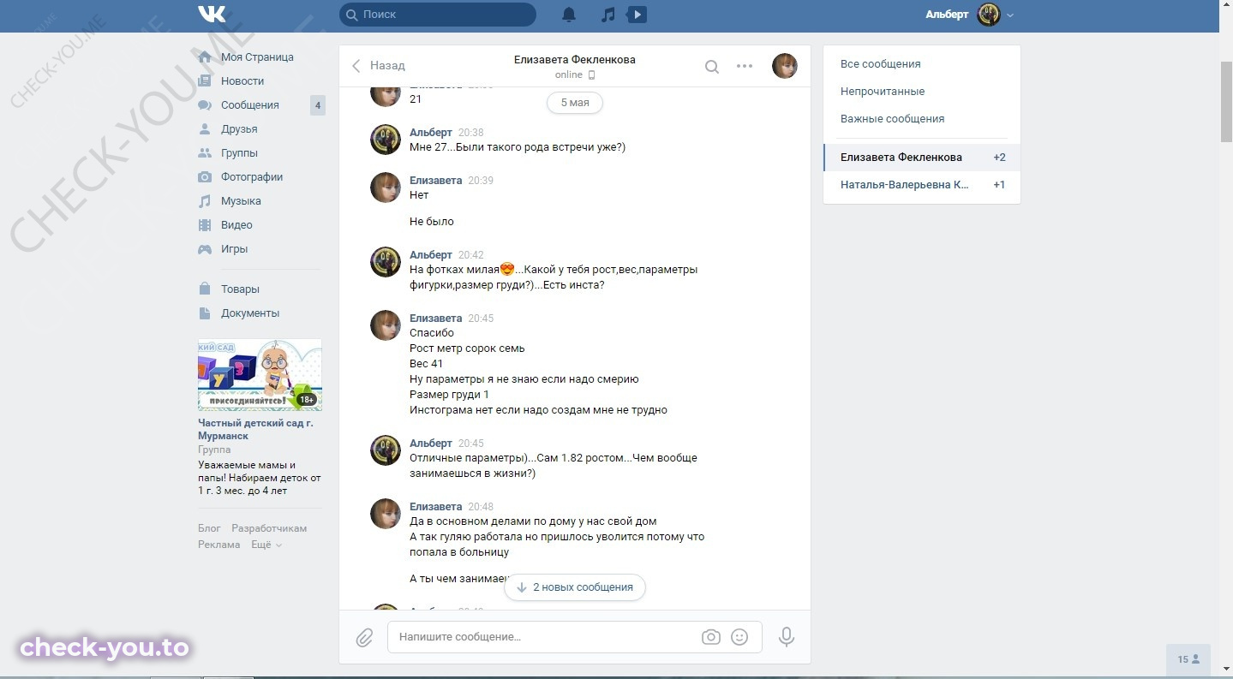Search within the conversation magnifier icon

712,67
